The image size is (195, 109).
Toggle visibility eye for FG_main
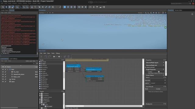pos(3,72)
